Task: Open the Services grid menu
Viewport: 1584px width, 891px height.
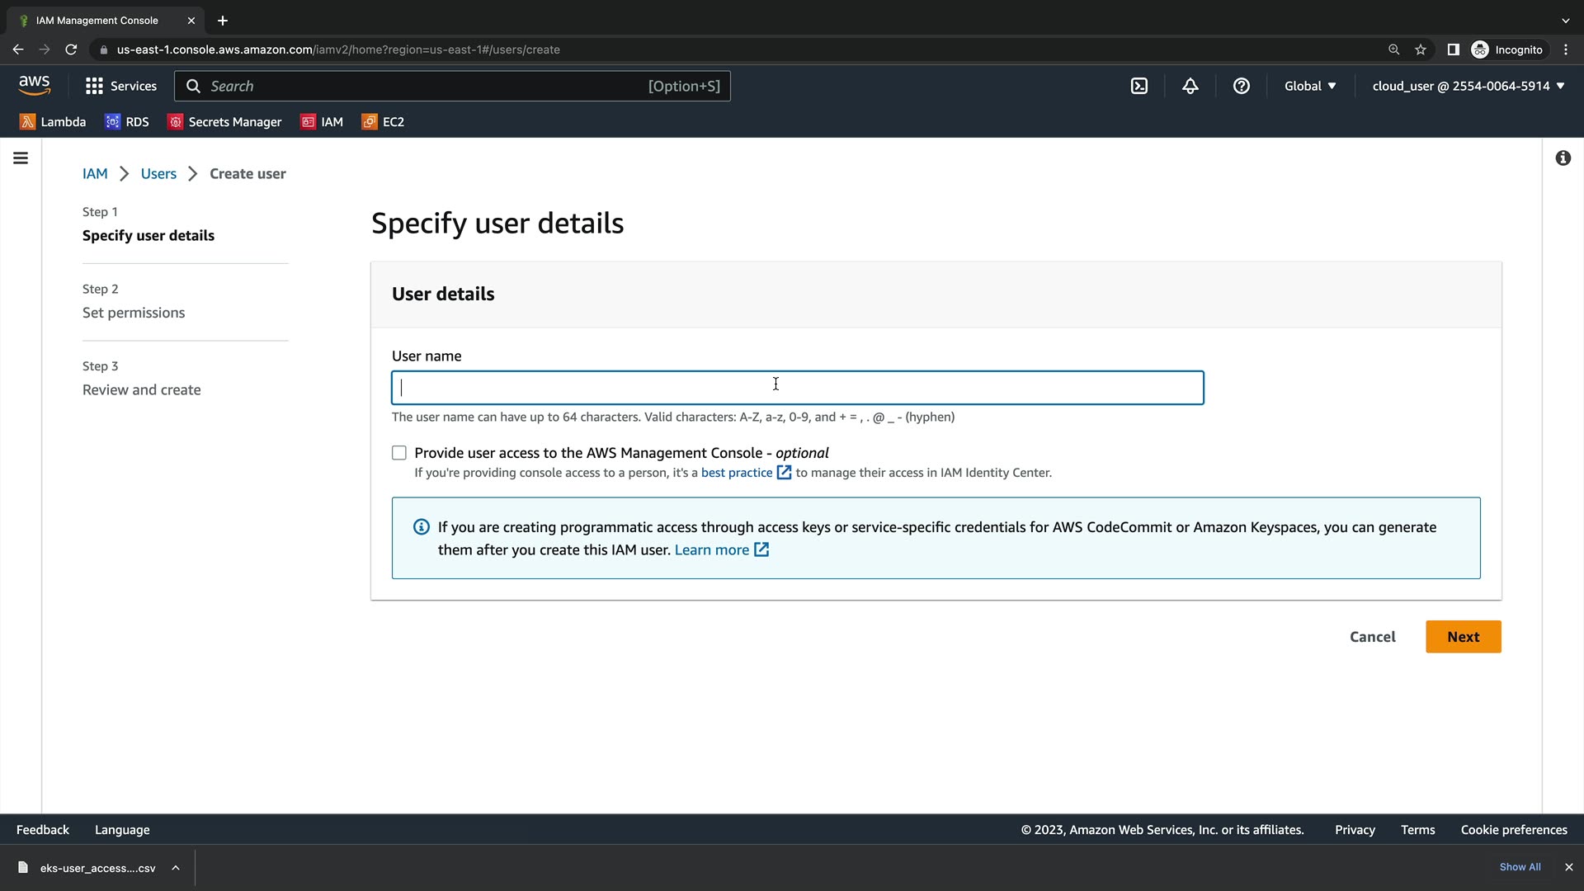Action: pyautogui.click(x=120, y=86)
